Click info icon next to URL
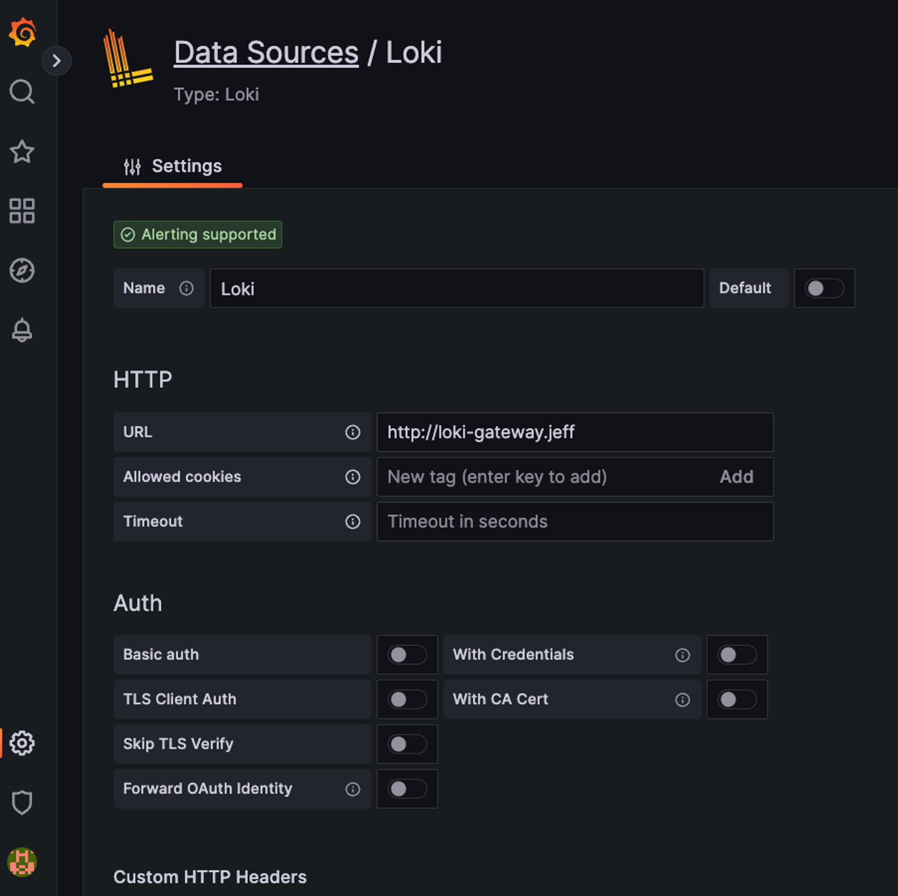 [352, 432]
